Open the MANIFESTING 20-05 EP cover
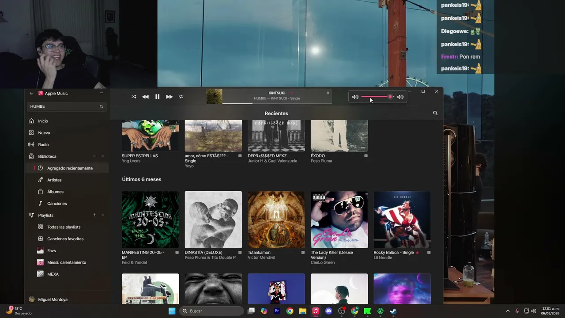 pyautogui.click(x=150, y=220)
